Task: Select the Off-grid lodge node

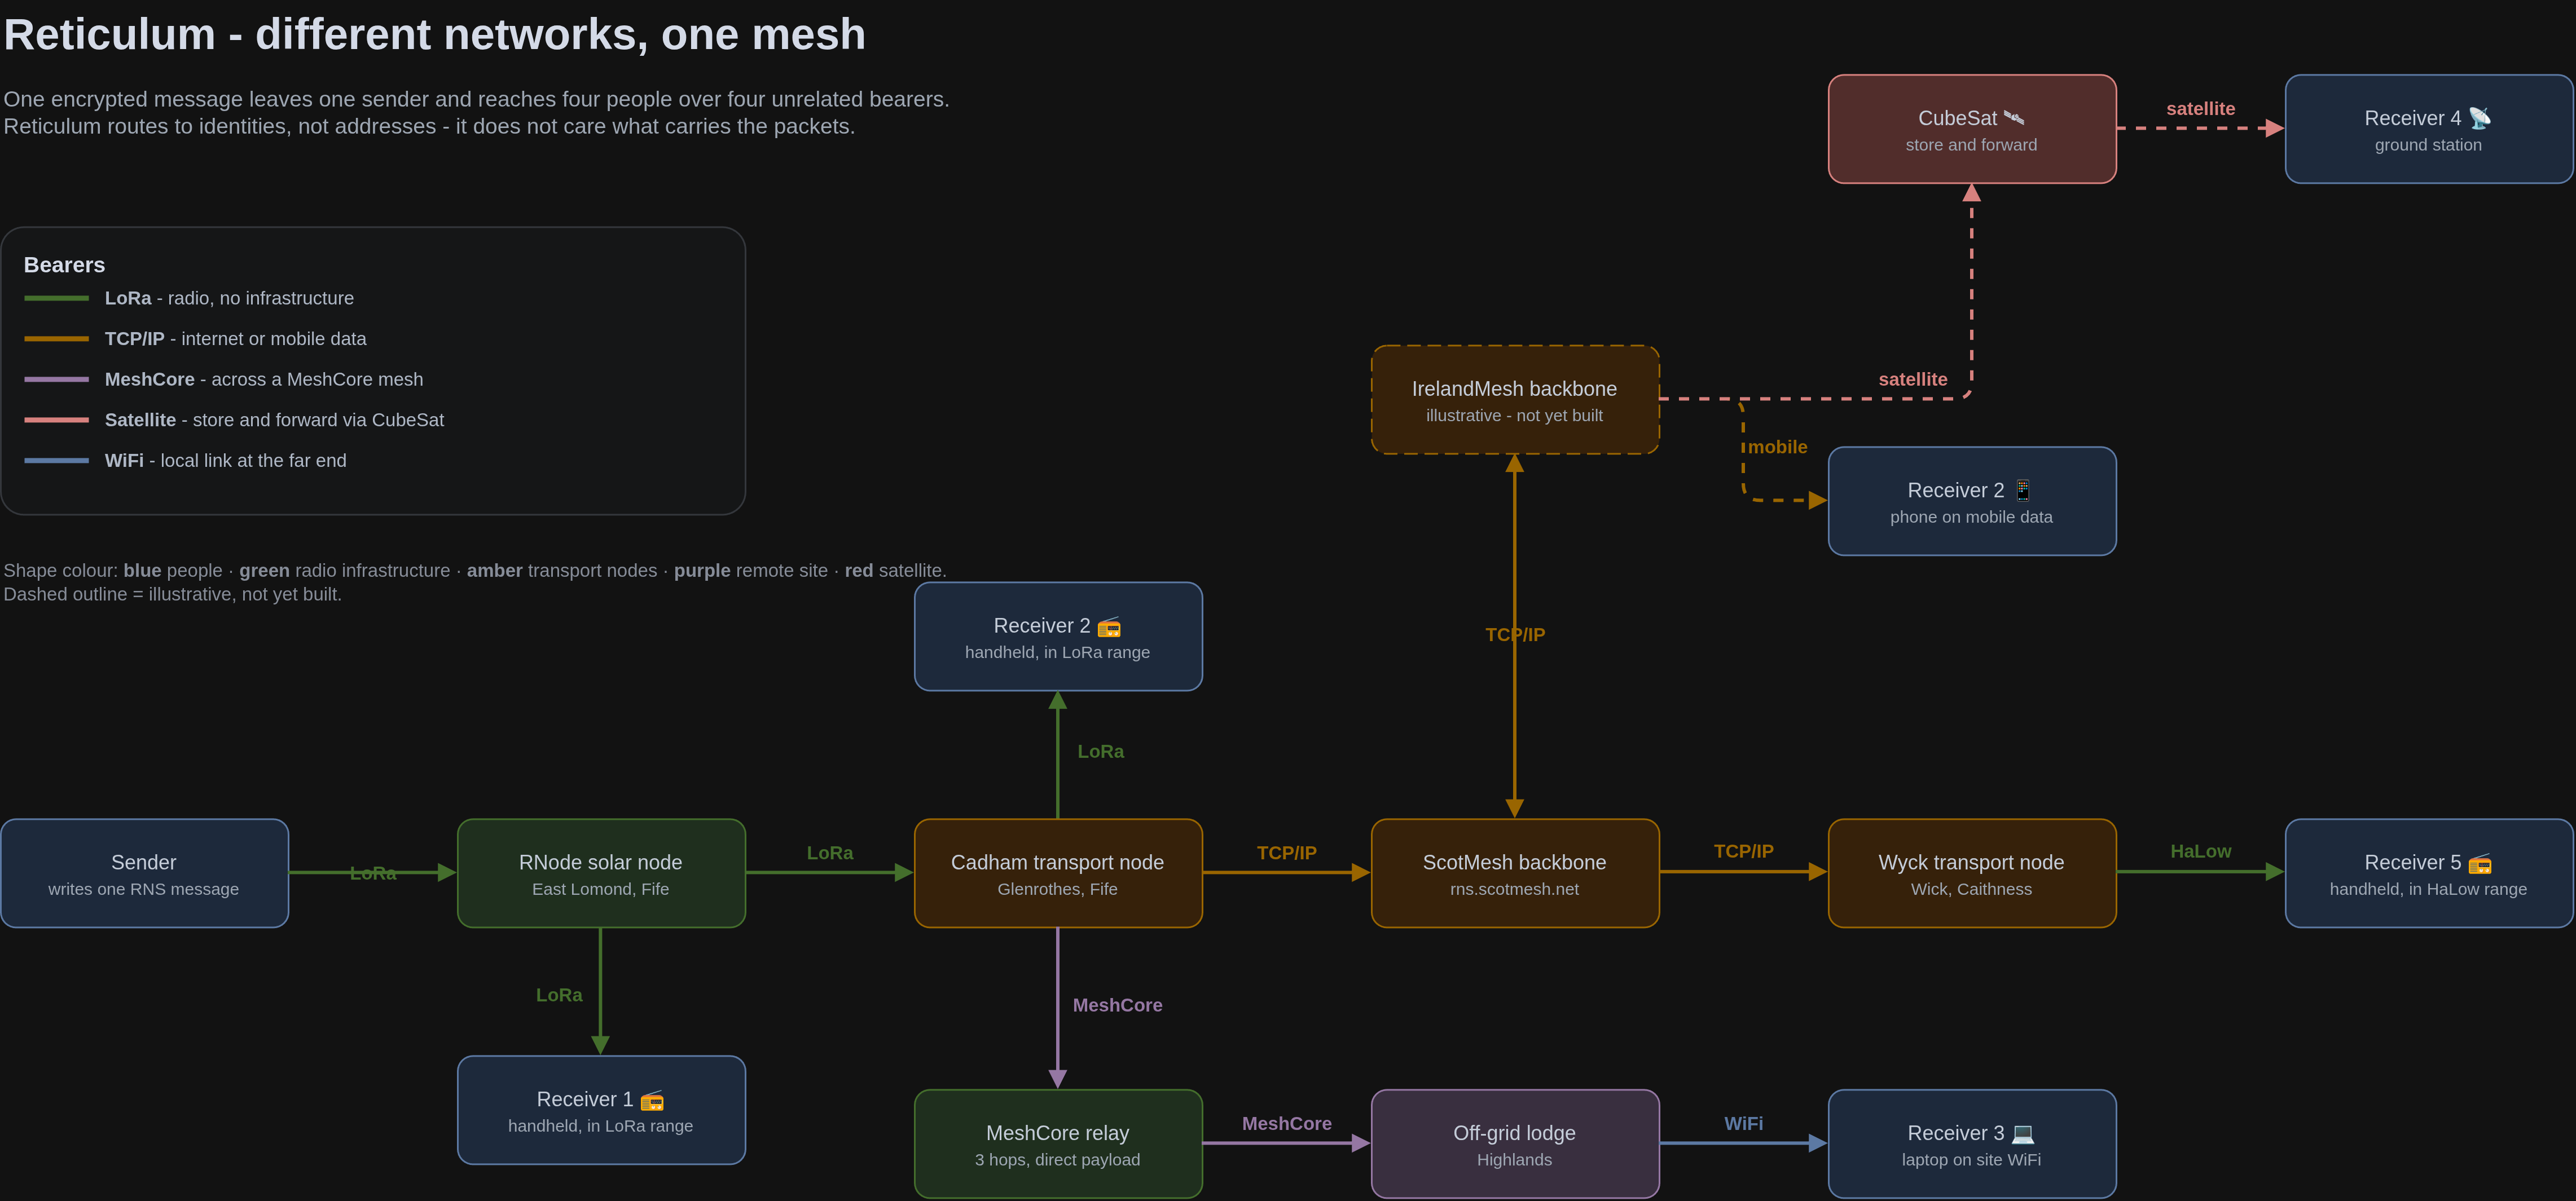Action: (1515, 1144)
